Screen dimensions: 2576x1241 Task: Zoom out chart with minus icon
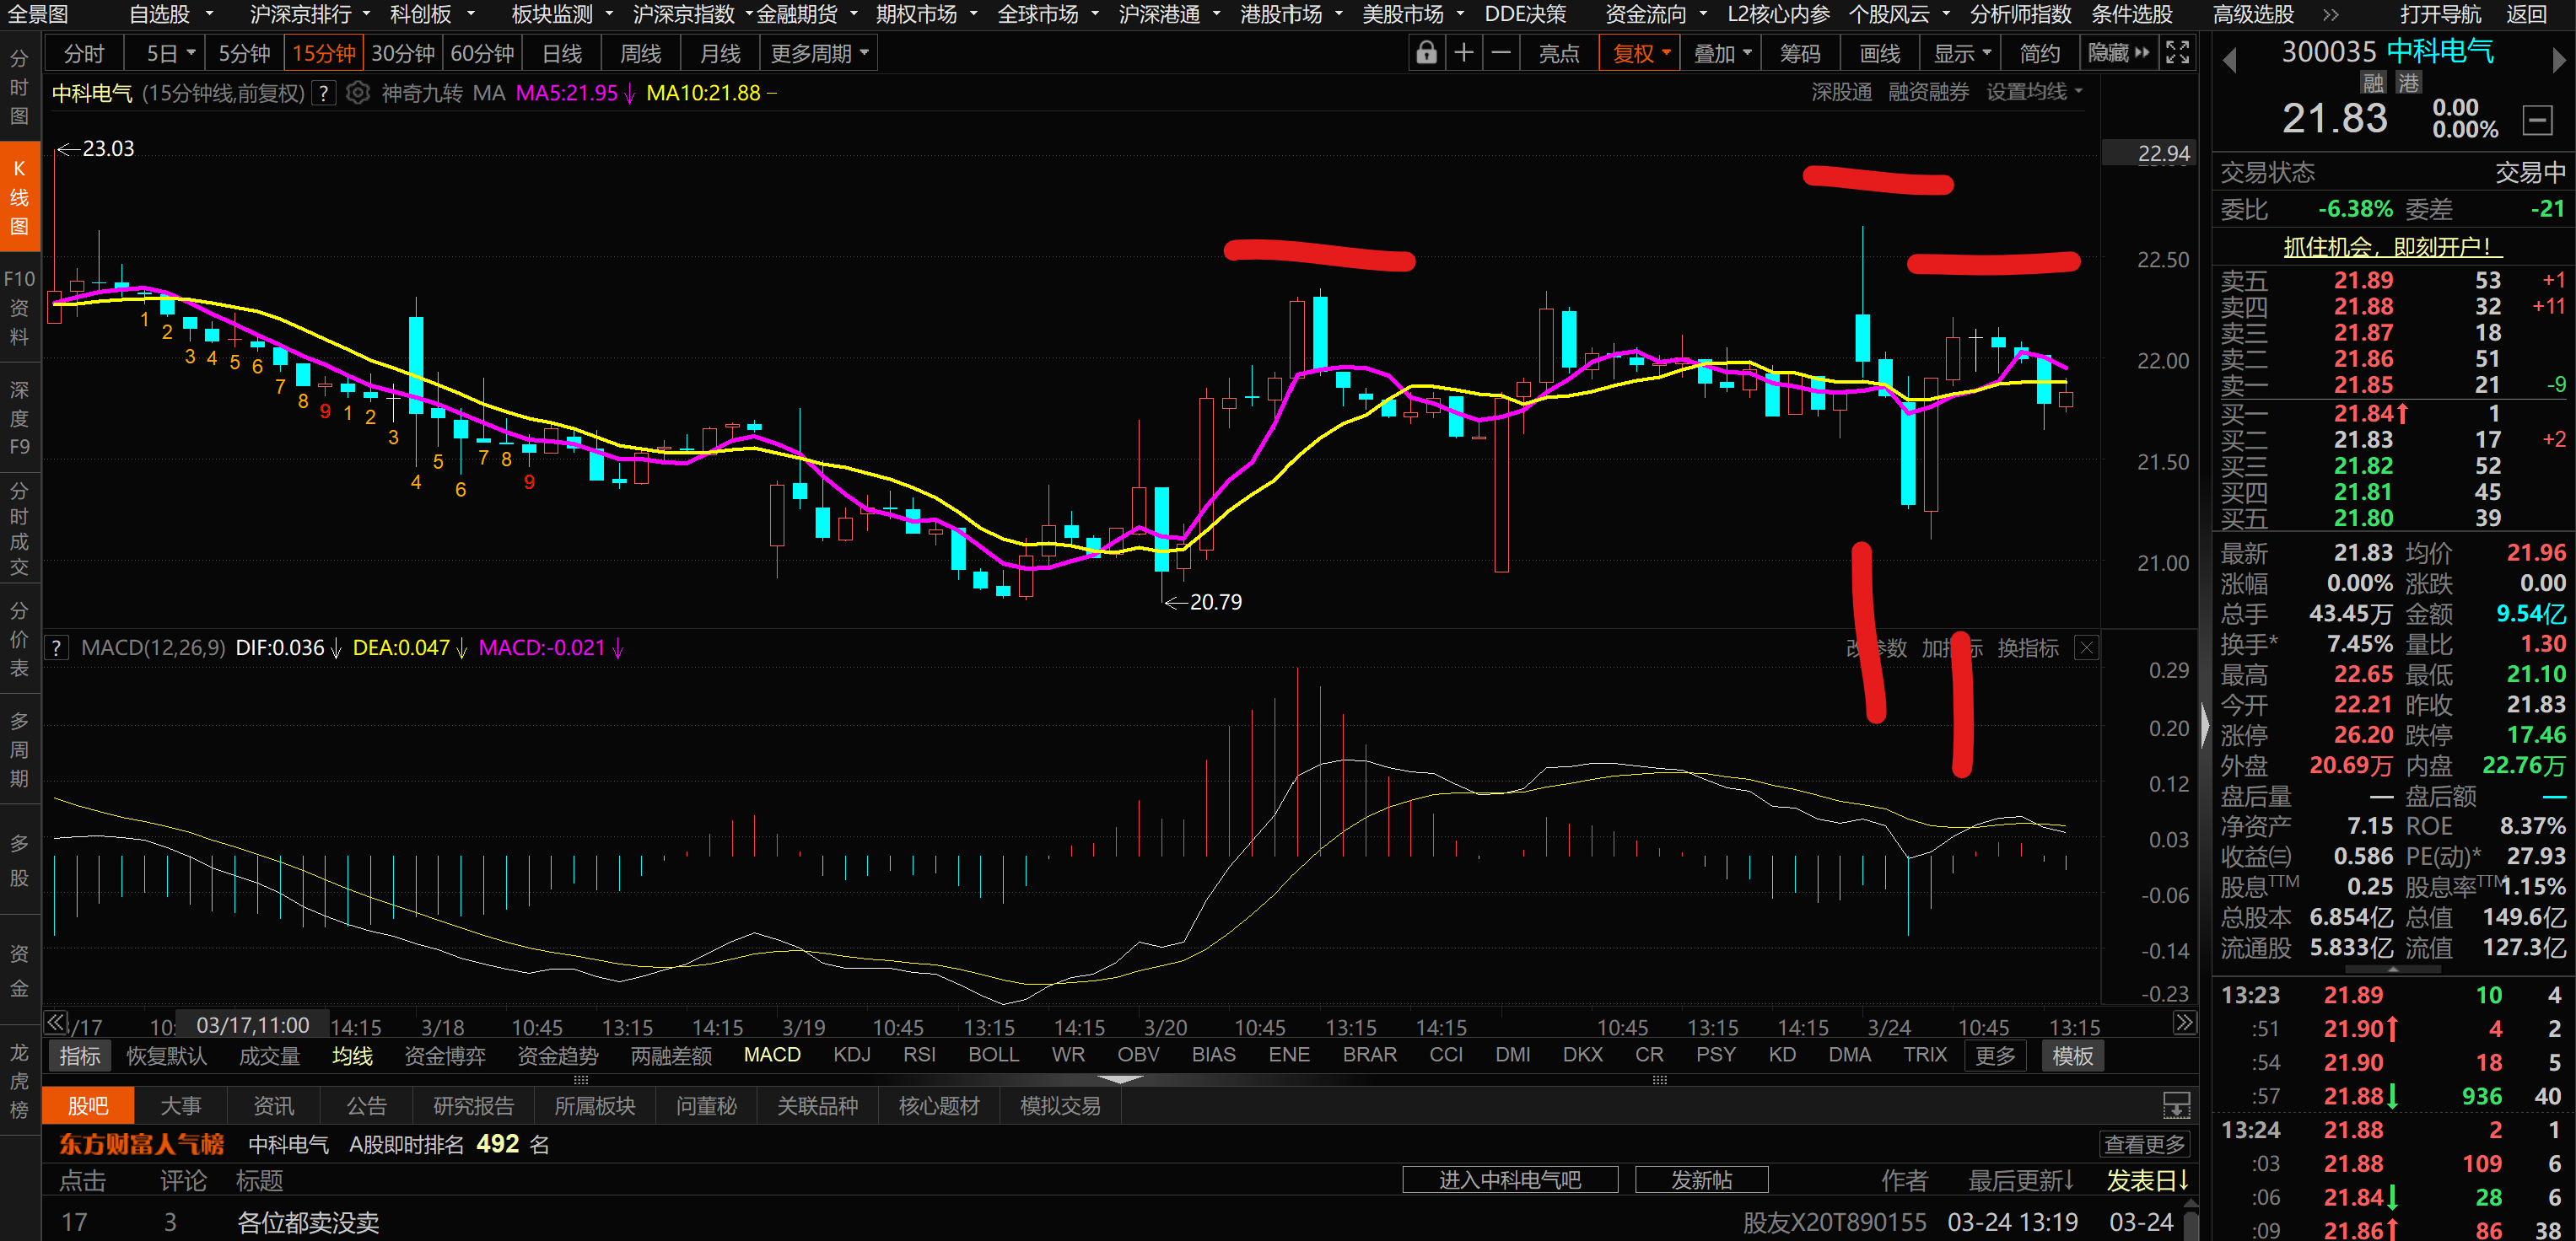(1500, 53)
